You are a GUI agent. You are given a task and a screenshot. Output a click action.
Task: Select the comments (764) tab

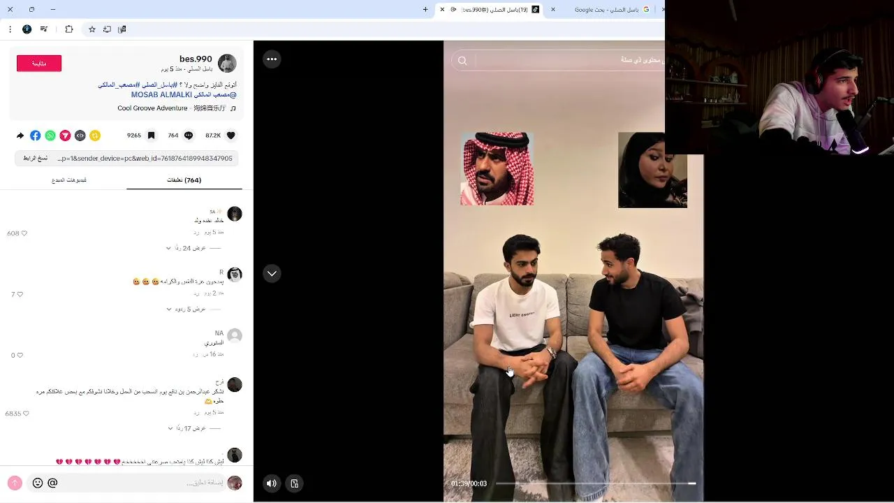coord(184,180)
